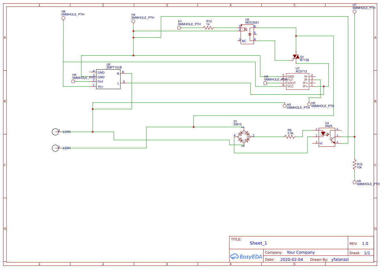Click the EasyEDA logo in title block
Screen dimensions: 383x269
246,257
